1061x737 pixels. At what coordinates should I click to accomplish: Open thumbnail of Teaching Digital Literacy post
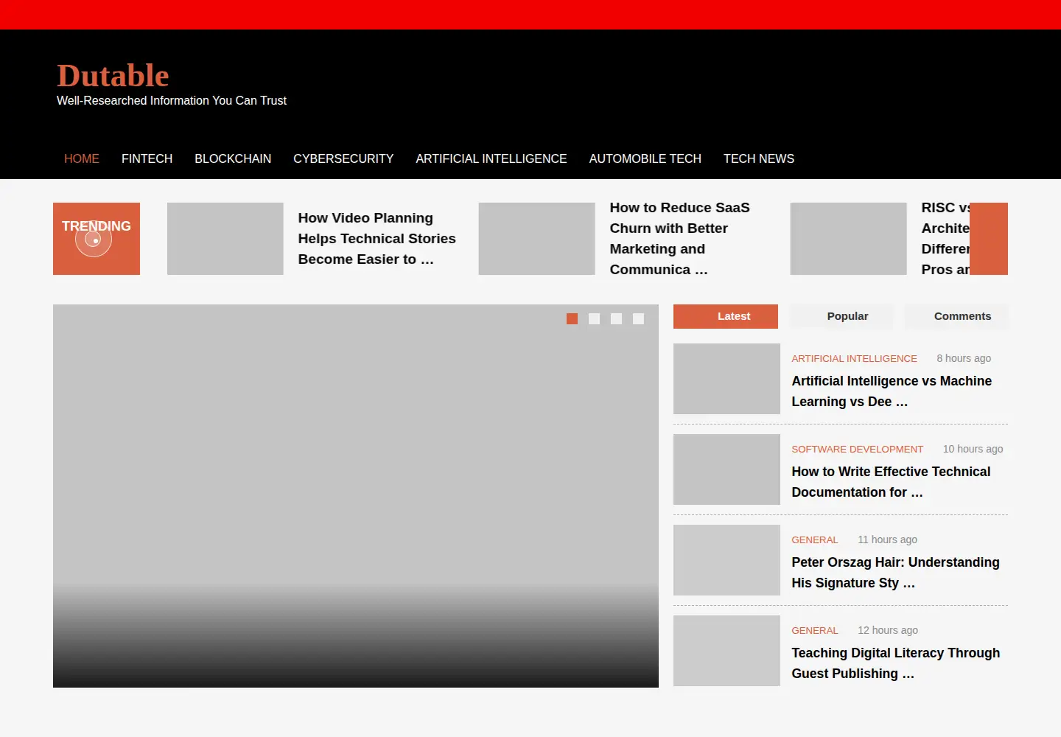[x=726, y=651]
